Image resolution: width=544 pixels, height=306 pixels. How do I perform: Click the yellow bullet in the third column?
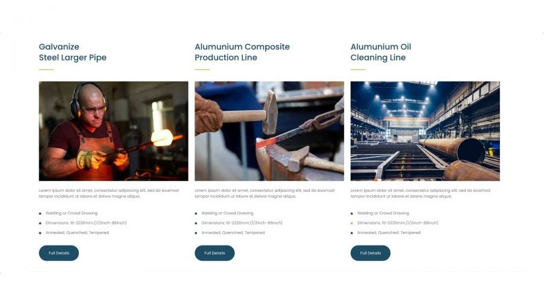[x=352, y=223]
